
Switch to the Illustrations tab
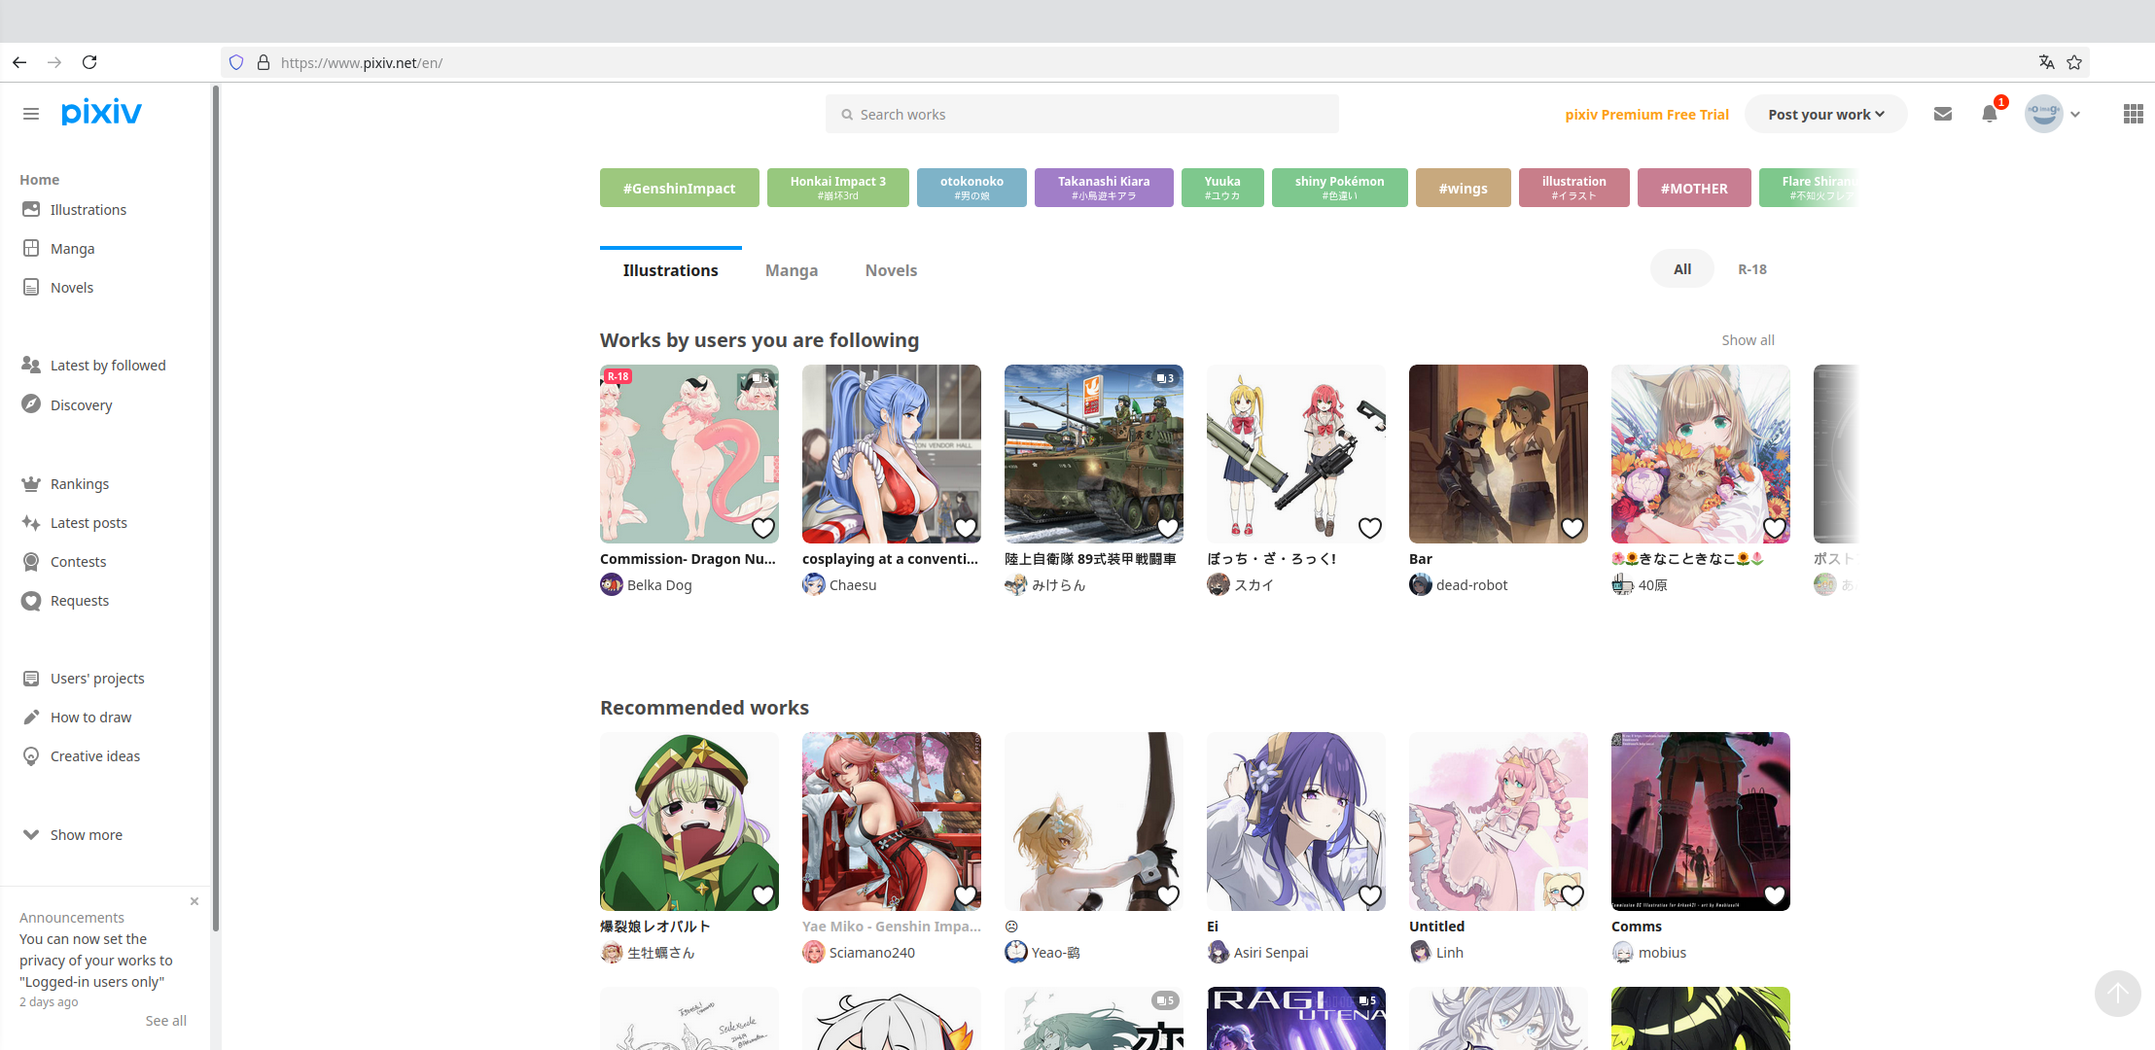tap(671, 270)
